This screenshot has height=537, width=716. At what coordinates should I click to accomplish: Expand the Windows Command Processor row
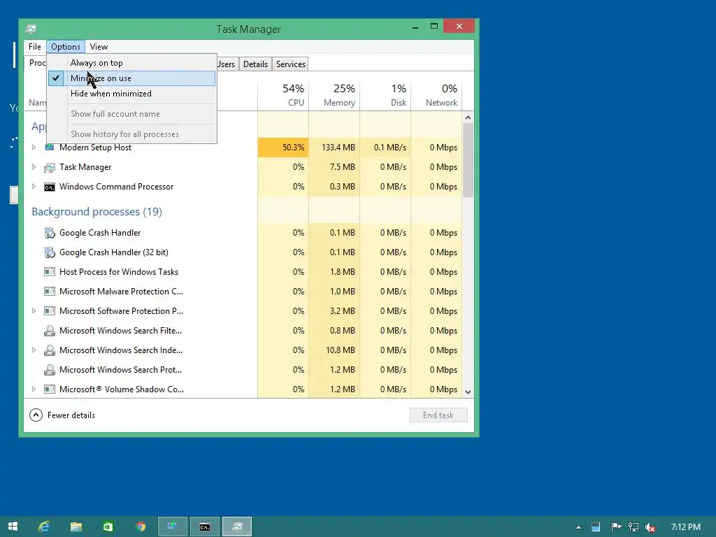pyautogui.click(x=34, y=186)
